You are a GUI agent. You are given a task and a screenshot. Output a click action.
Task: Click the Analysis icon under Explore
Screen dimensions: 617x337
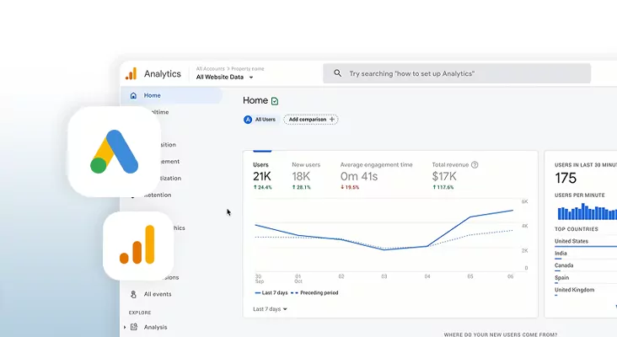[134, 327]
